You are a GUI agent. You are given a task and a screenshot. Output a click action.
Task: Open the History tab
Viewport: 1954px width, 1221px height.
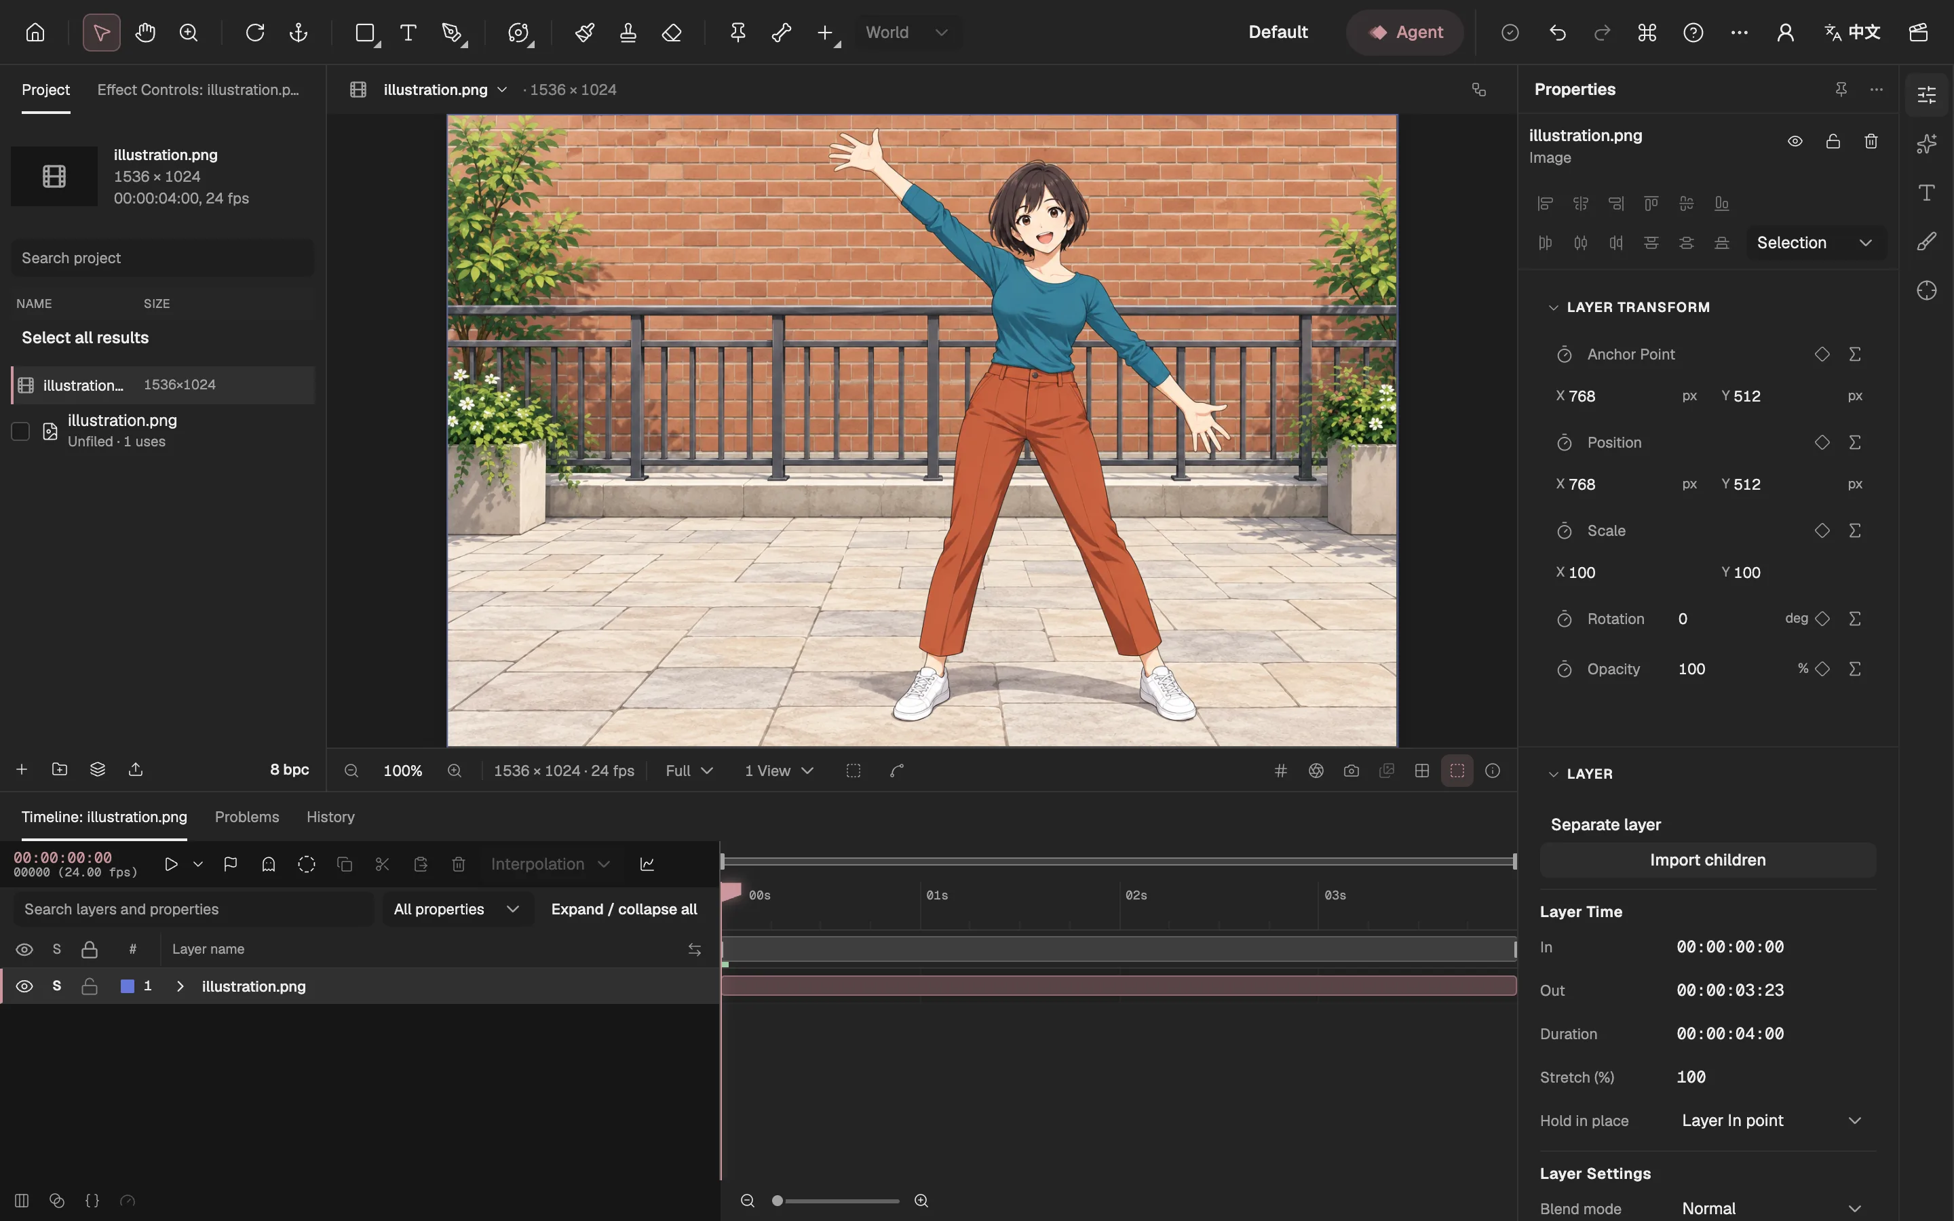[330, 817]
